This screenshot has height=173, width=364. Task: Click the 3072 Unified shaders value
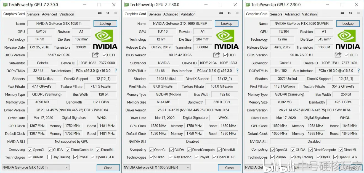point(287,78)
